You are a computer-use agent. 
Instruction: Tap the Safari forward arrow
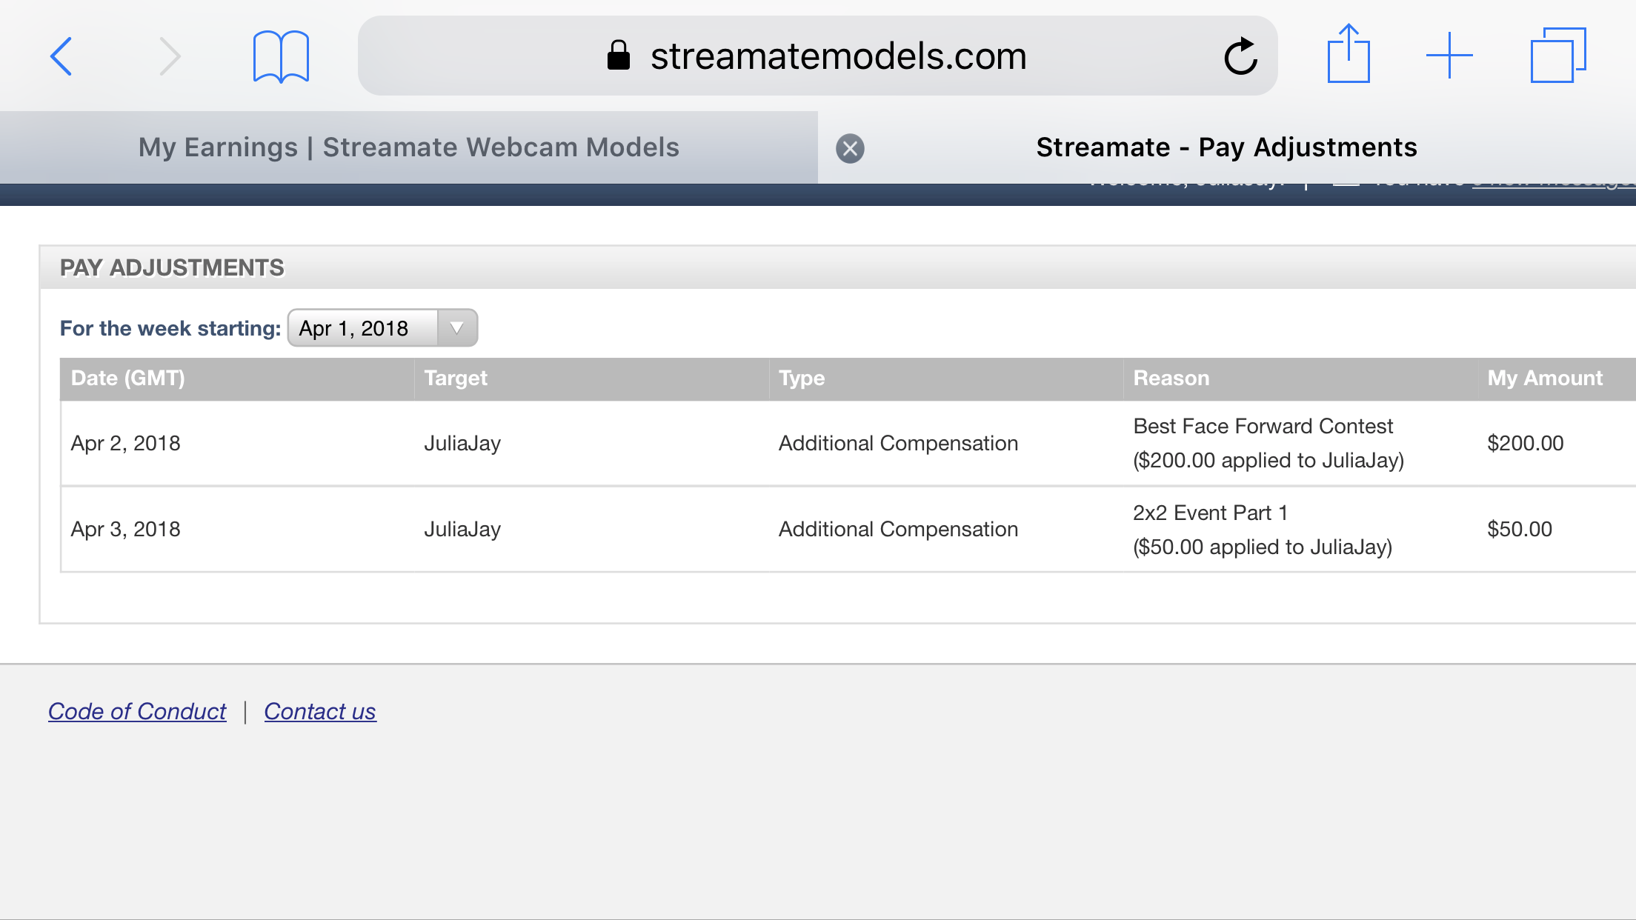(x=170, y=56)
